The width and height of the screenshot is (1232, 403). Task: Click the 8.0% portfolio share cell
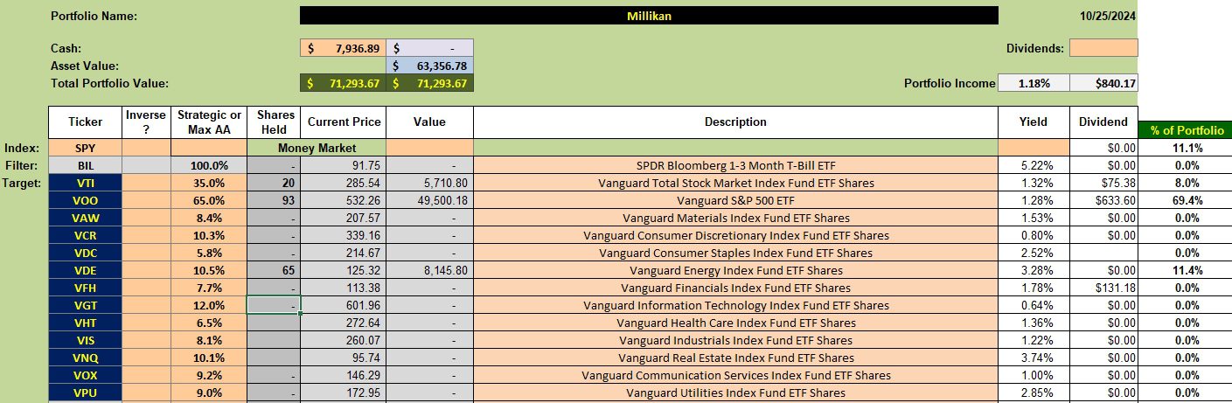tap(1187, 183)
